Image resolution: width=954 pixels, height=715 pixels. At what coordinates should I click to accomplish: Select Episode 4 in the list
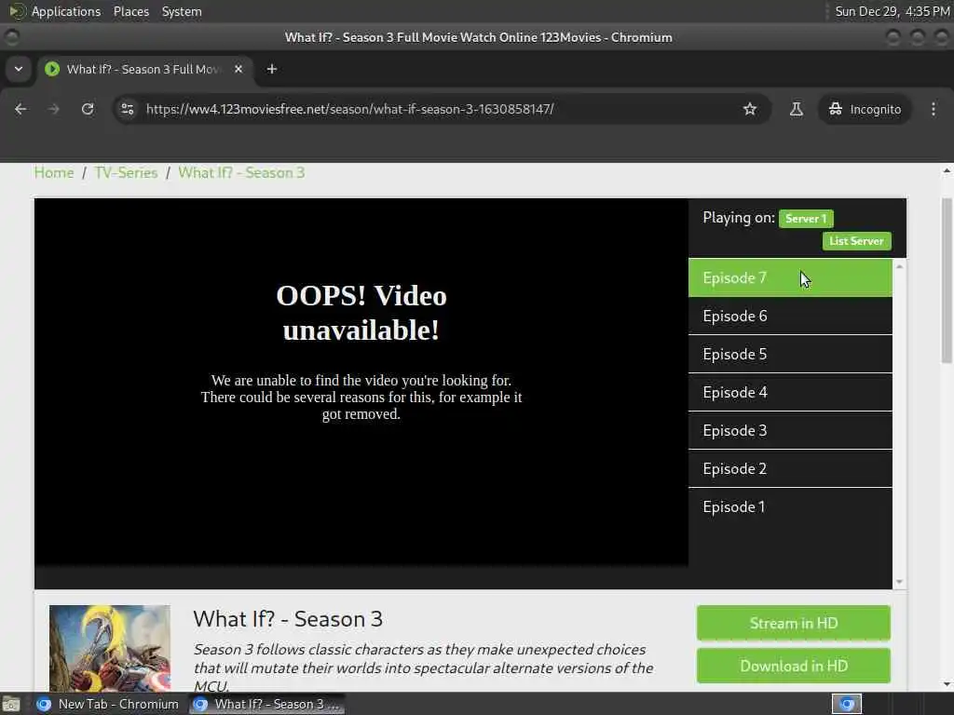point(790,393)
